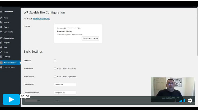Viewport: 198px width, 110px height.
Task: Click the WP Stealth Site Configuration heading
Action: click(x=44, y=12)
